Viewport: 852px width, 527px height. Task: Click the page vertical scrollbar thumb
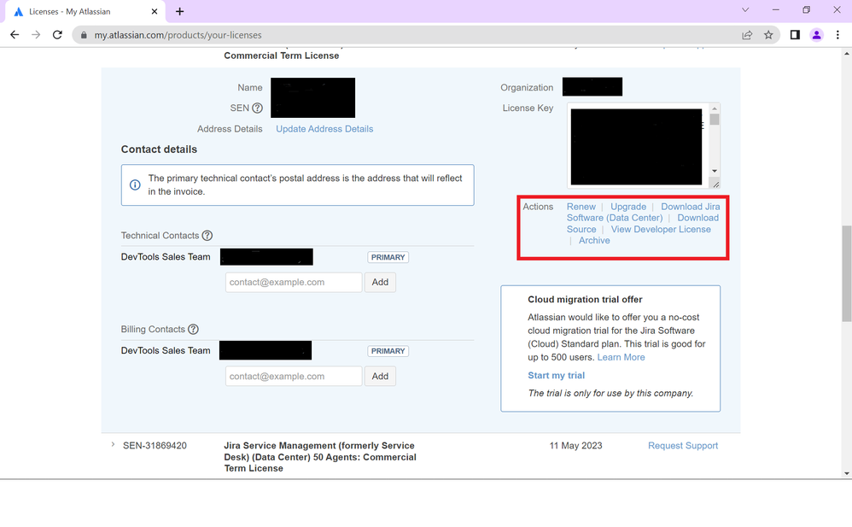(x=847, y=273)
